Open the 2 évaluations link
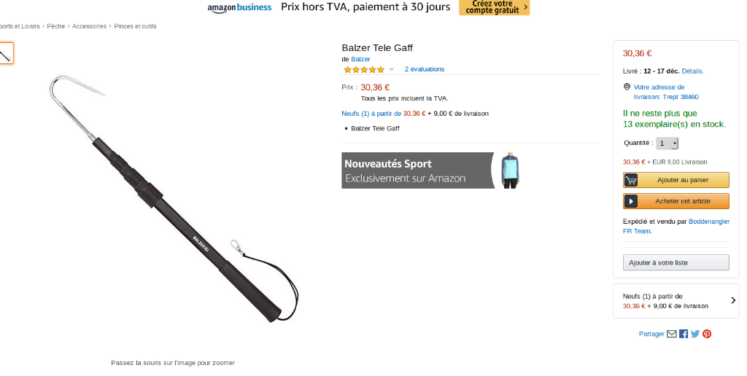The image size is (747, 376). pyautogui.click(x=425, y=69)
